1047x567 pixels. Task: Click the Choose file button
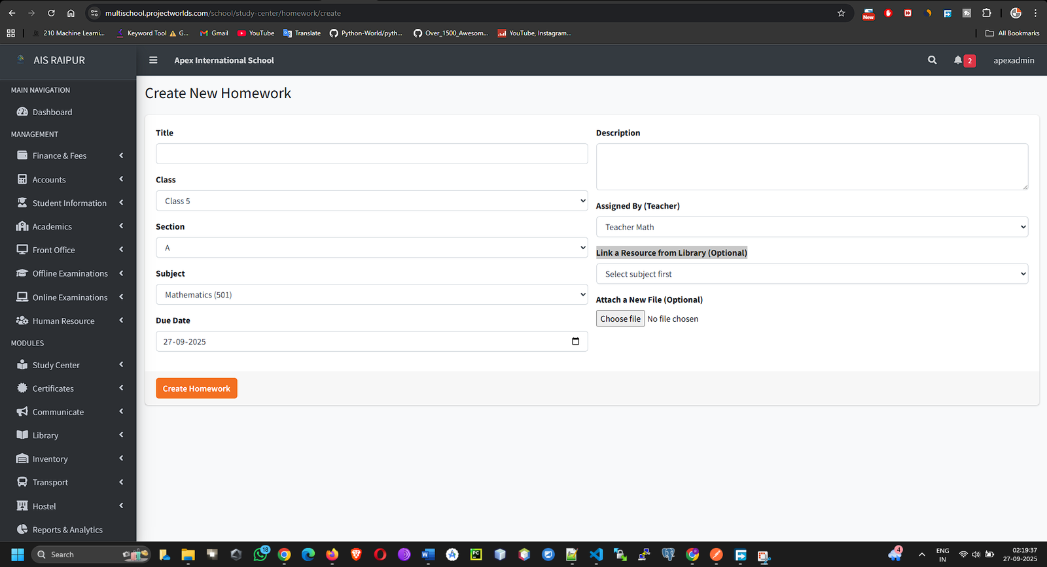(620, 319)
